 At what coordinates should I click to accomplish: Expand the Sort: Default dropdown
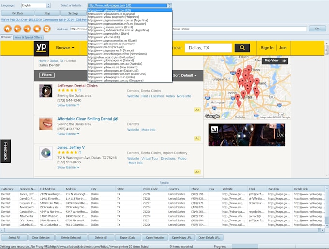pos(185,75)
